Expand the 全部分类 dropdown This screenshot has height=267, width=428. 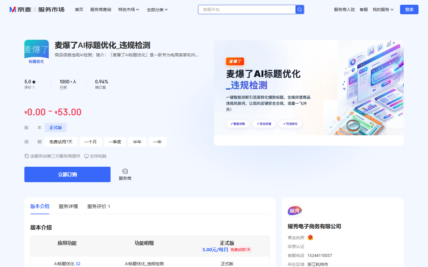coord(157,9)
